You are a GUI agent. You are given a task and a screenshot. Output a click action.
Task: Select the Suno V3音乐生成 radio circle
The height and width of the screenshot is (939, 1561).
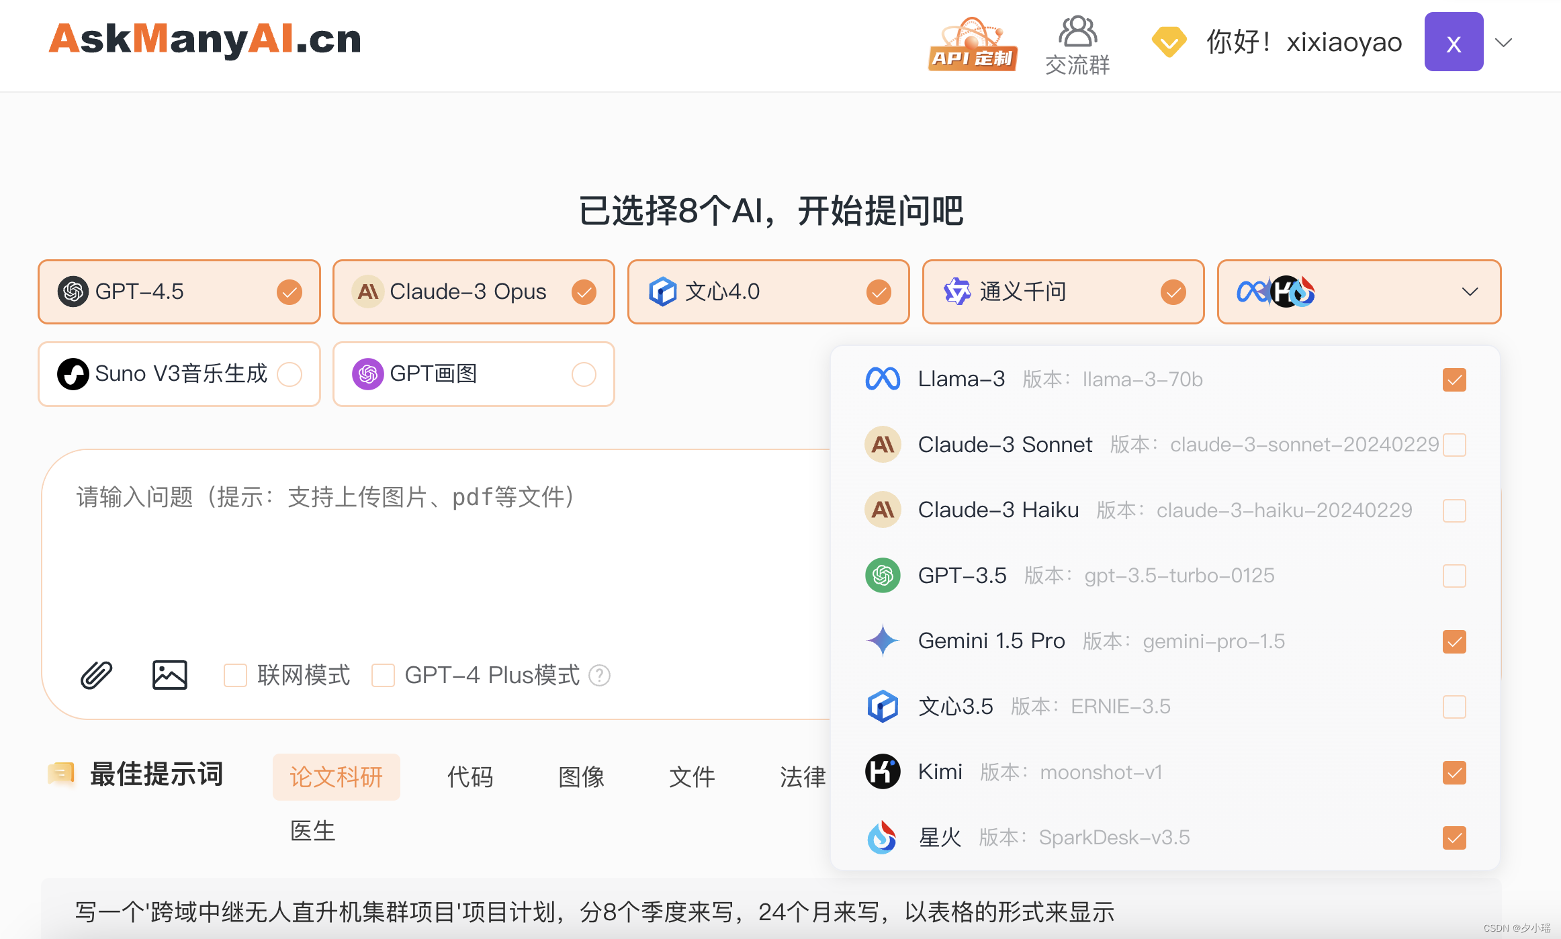289,374
